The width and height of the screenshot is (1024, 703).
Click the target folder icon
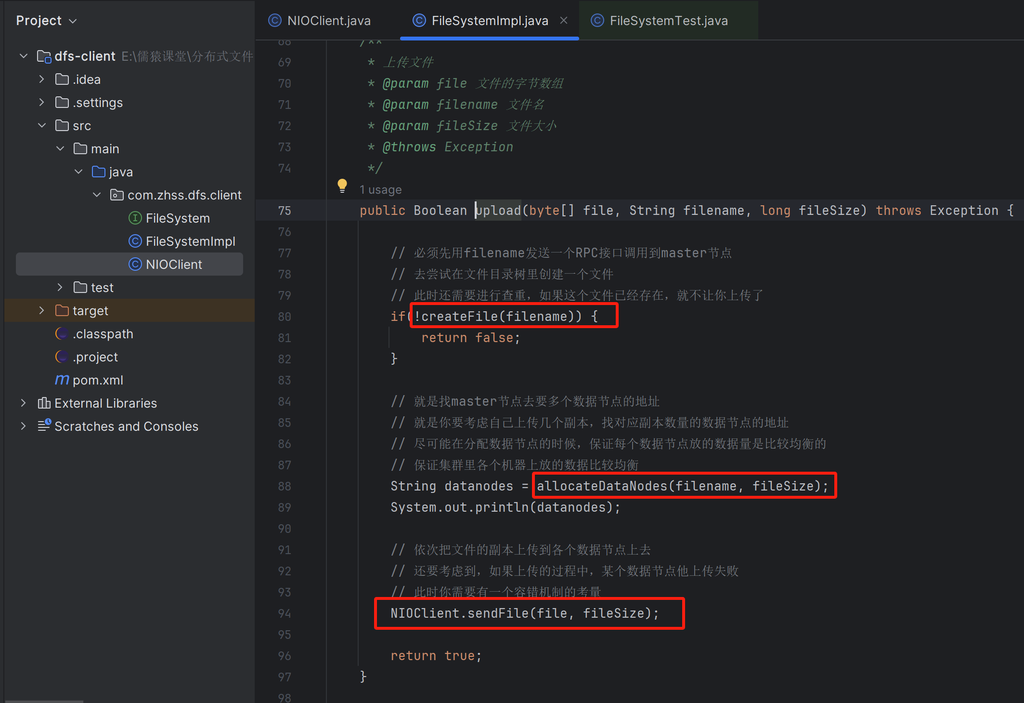(x=62, y=310)
